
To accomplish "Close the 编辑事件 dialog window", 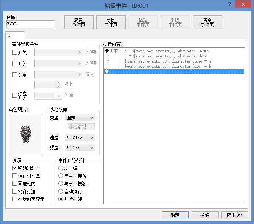I will (243, 4).
